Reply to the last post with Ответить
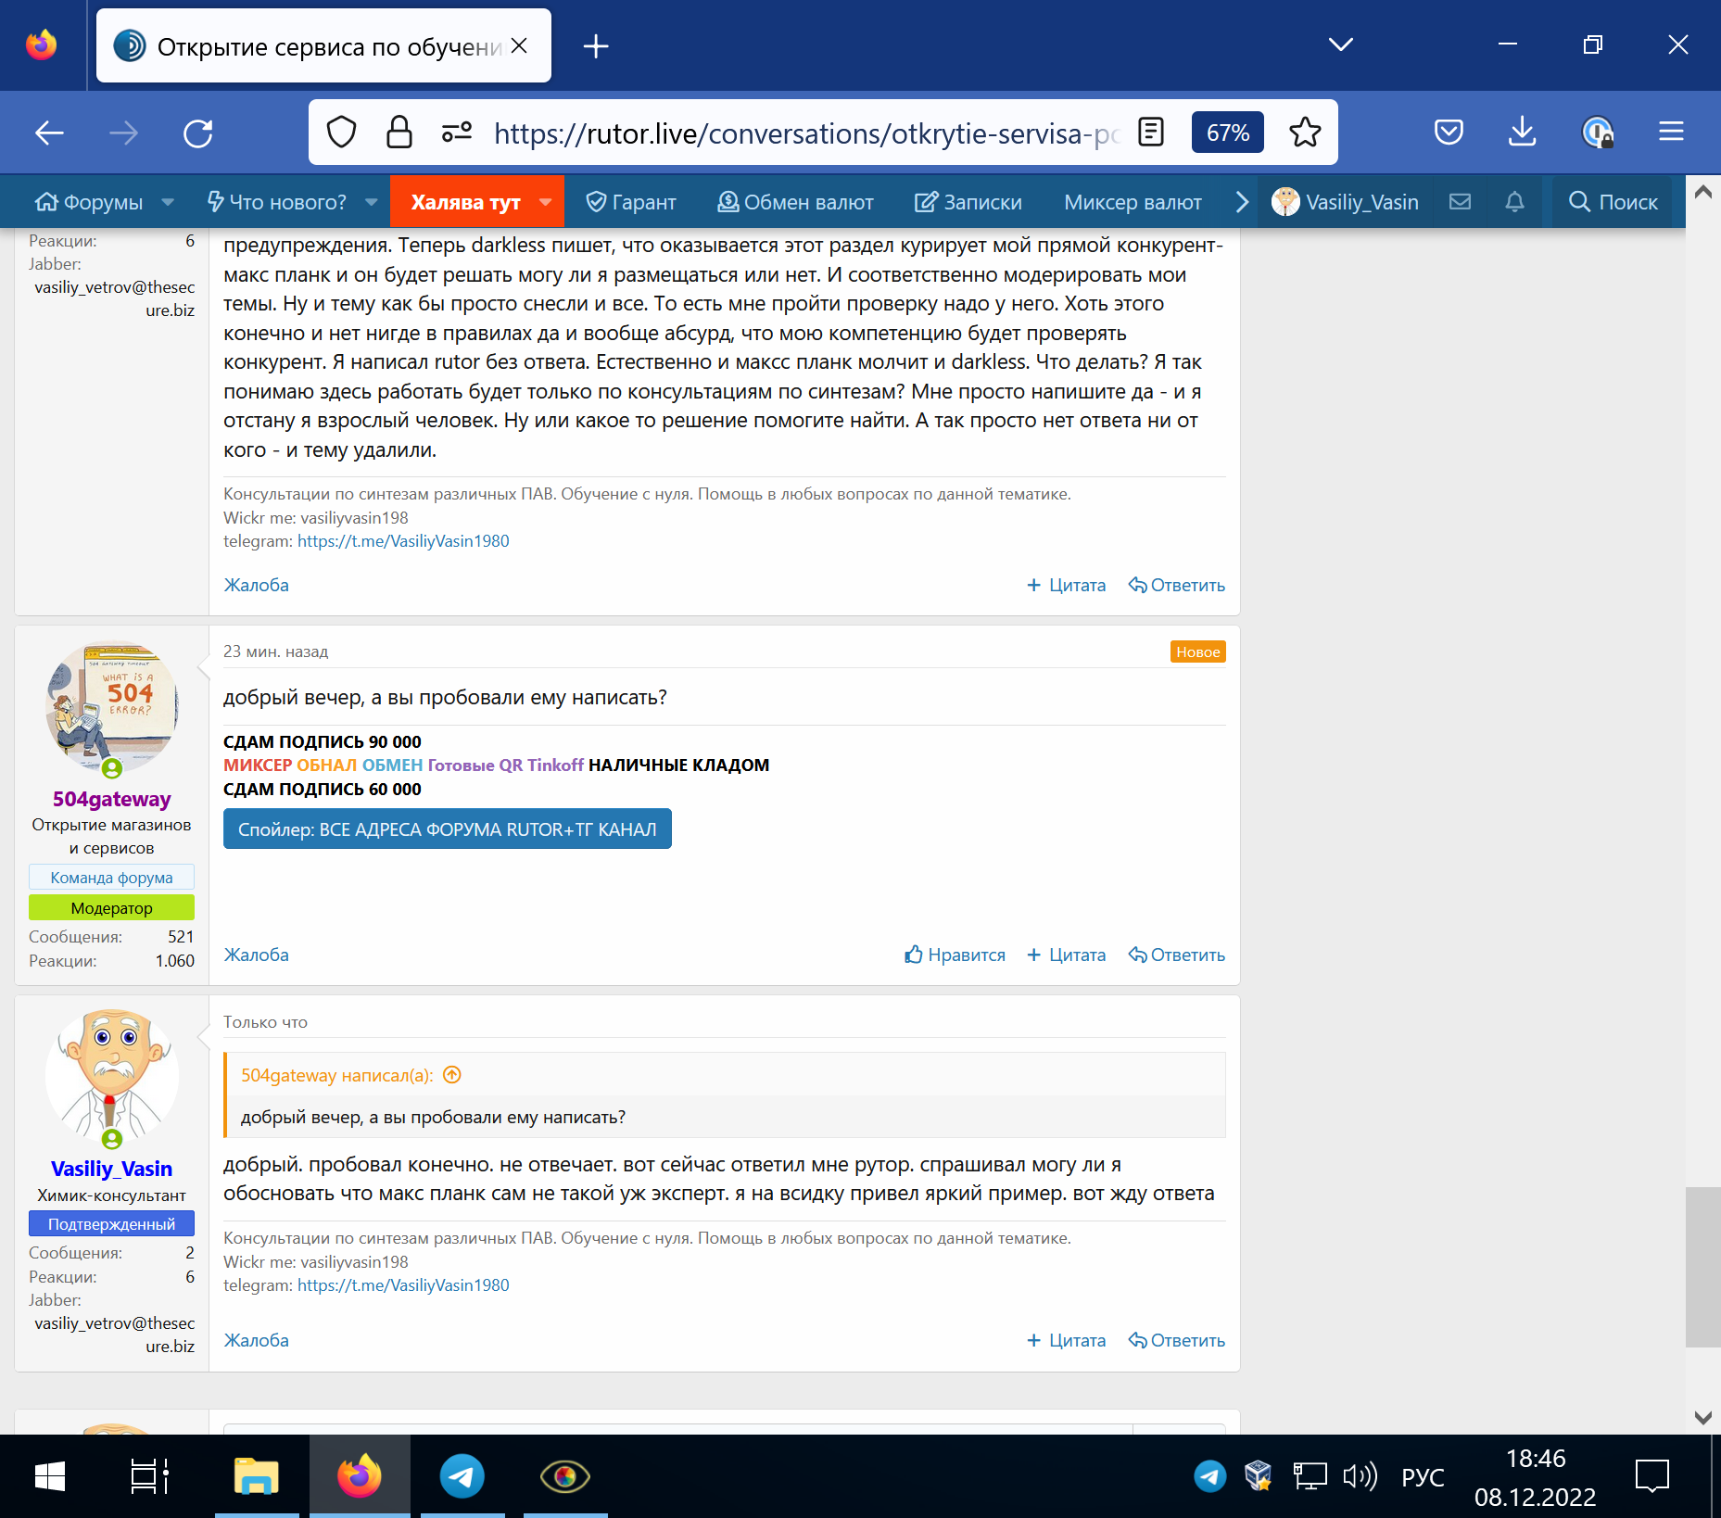Screen dimensions: 1721x1518 [1176, 1340]
